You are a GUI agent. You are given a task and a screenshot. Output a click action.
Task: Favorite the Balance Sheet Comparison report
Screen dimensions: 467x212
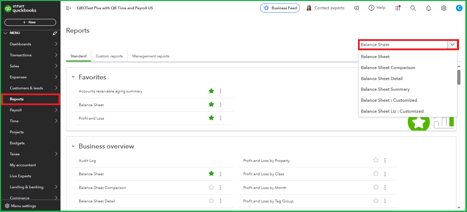211,187
